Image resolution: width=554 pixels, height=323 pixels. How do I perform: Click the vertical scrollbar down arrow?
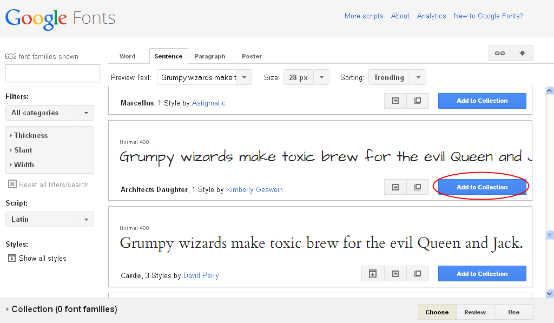[549, 293]
